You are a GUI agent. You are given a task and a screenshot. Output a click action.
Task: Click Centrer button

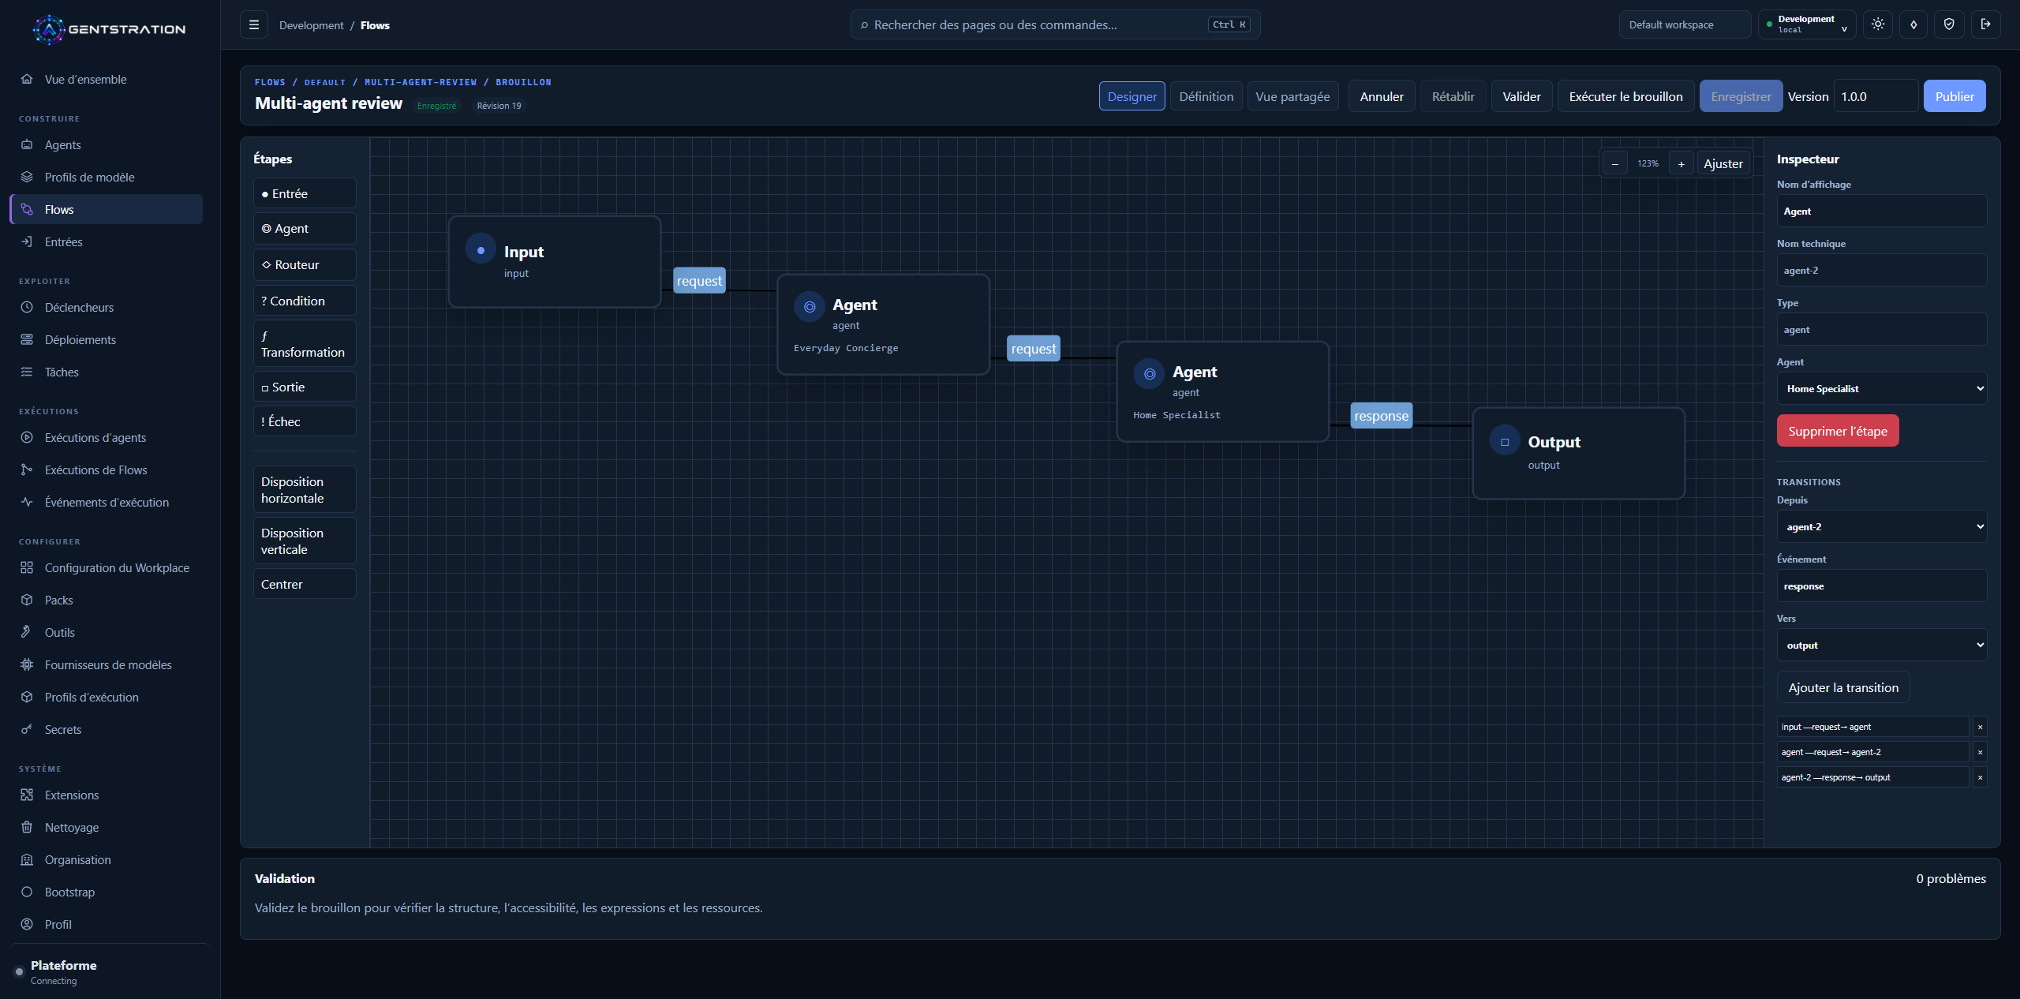[x=305, y=584]
